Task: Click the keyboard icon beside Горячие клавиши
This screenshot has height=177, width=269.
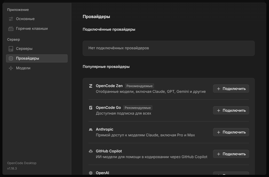Action: coord(11,29)
